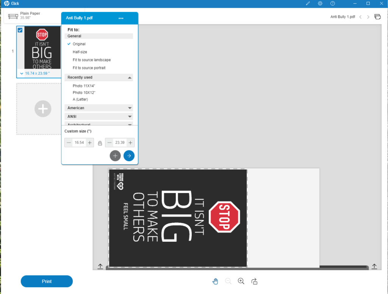Click the custom height field 23.39
Screen dimensions: 388x294
tap(120, 143)
